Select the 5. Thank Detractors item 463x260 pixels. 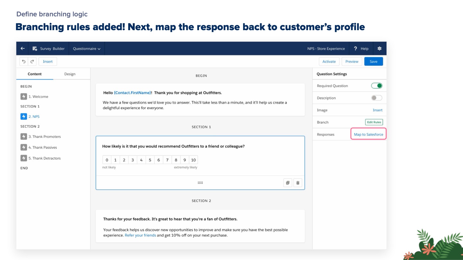tap(44, 158)
